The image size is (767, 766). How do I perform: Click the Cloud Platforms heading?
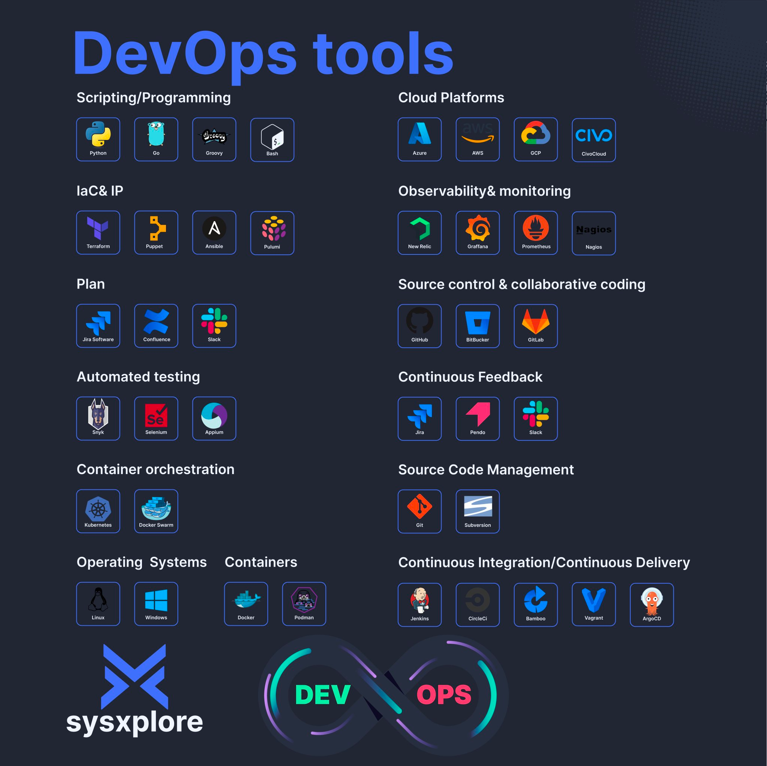coord(451,98)
